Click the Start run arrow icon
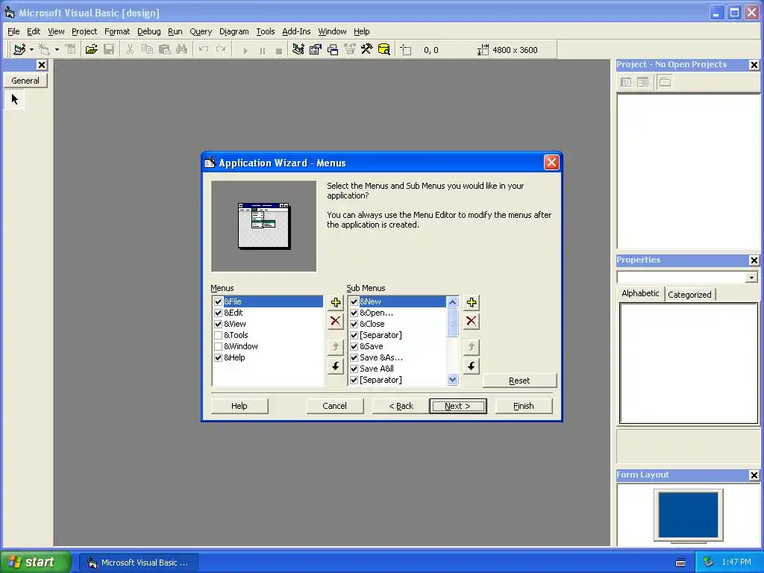The image size is (764, 573). pyautogui.click(x=245, y=50)
